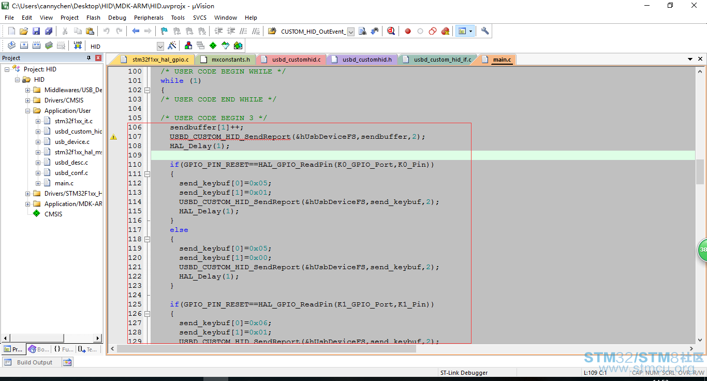The width and height of the screenshot is (707, 381).
Task: Select usbd_desc.c in the project tree
Action: tap(71, 163)
